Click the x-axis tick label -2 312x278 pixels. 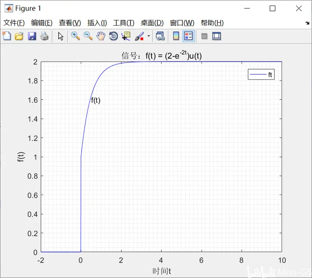point(41,260)
